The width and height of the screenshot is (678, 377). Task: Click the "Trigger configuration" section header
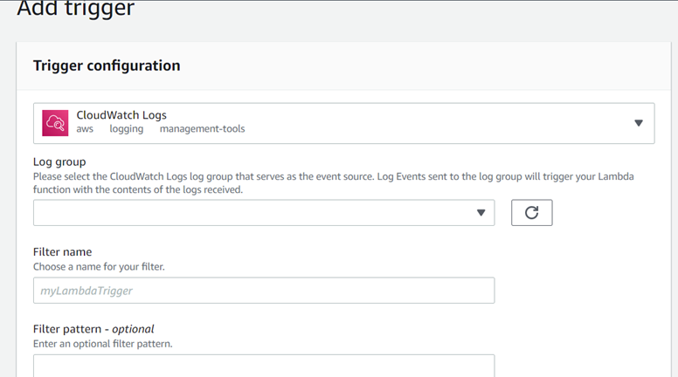107,65
